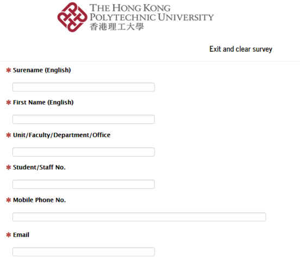Click the required asterisk beside First Name
This screenshot has width=300, height=261.
pyautogui.click(x=8, y=102)
